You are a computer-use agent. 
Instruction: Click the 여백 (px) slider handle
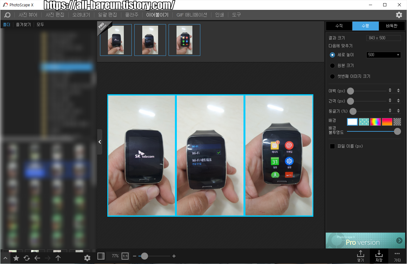click(x=350, y=91)
